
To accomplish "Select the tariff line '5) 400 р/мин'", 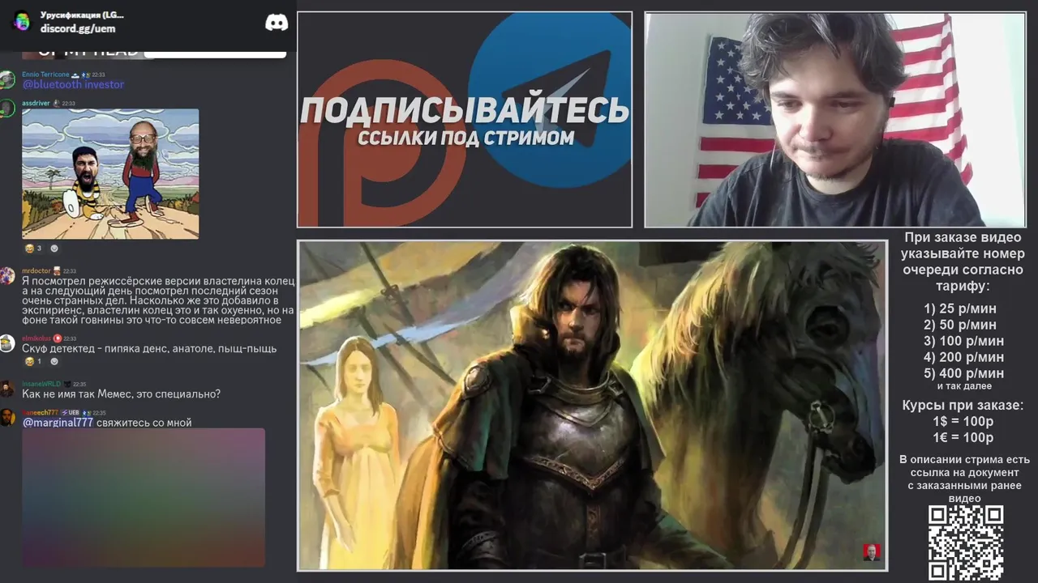I will point(963,373).
